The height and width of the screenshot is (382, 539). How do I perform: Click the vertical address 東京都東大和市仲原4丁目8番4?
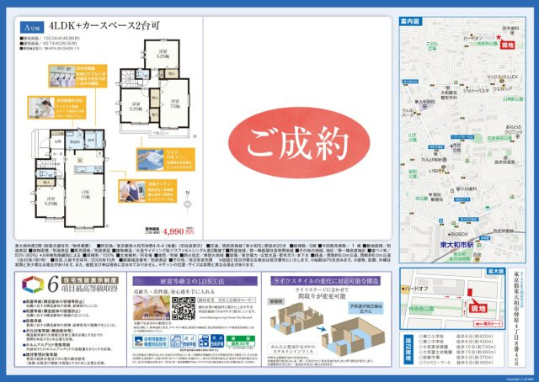click(x=516, y=317)
